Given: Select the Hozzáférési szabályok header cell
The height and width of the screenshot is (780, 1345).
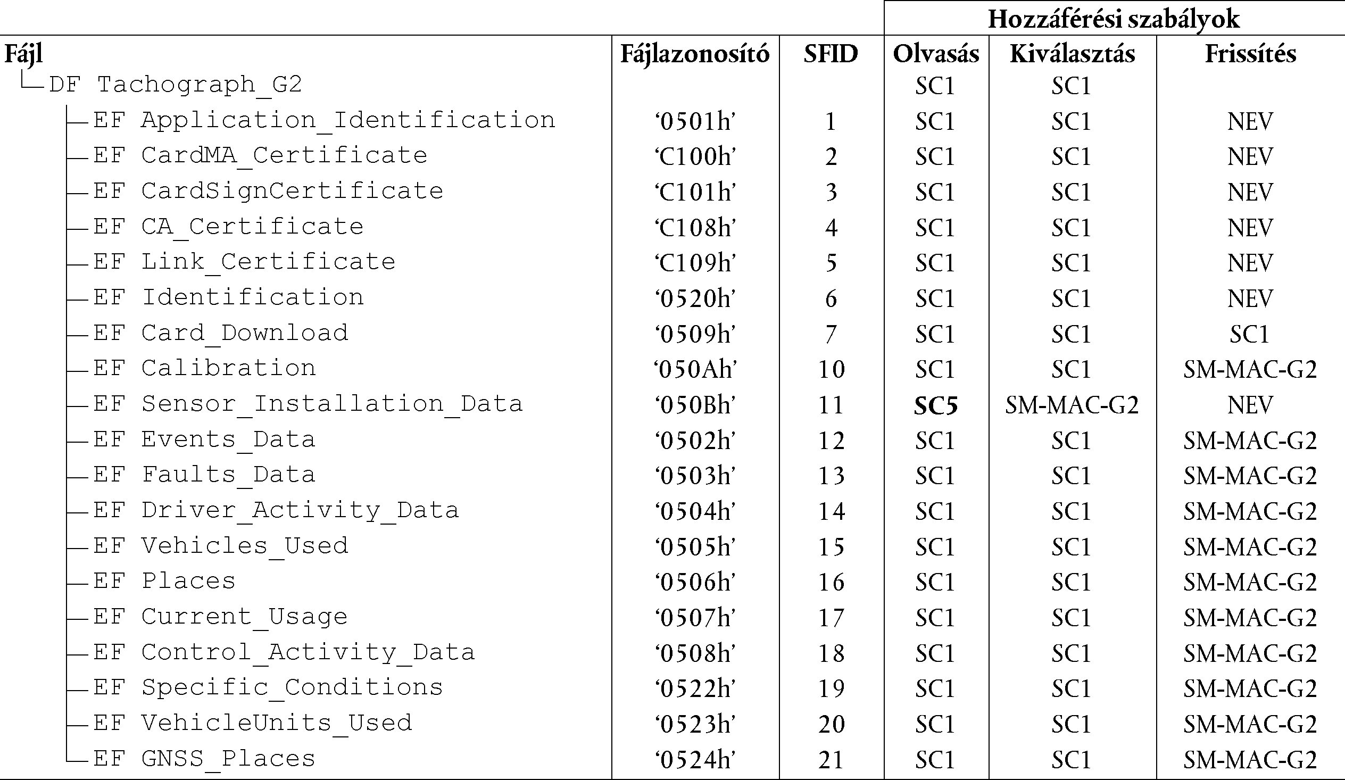Looking at the screenshot, I should click(1114, 19).
